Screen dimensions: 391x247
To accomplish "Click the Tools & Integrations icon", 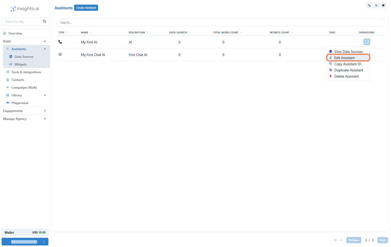I will coord(8,72).
